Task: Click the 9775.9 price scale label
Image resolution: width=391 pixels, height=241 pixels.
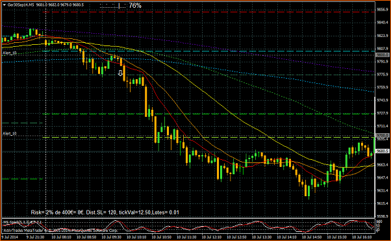Action: tap(383, 74)
